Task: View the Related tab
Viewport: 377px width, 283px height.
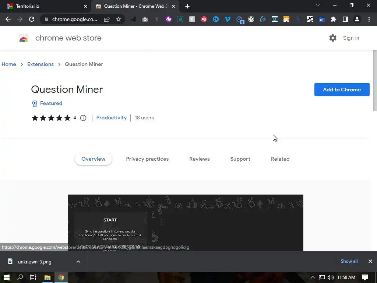Action: (280, 159)
